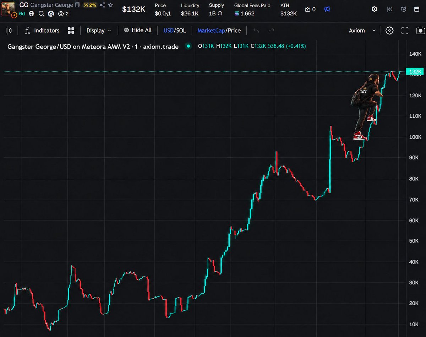
Task: Select MarketCap chart mode
Action: click(x=211, y=31)
